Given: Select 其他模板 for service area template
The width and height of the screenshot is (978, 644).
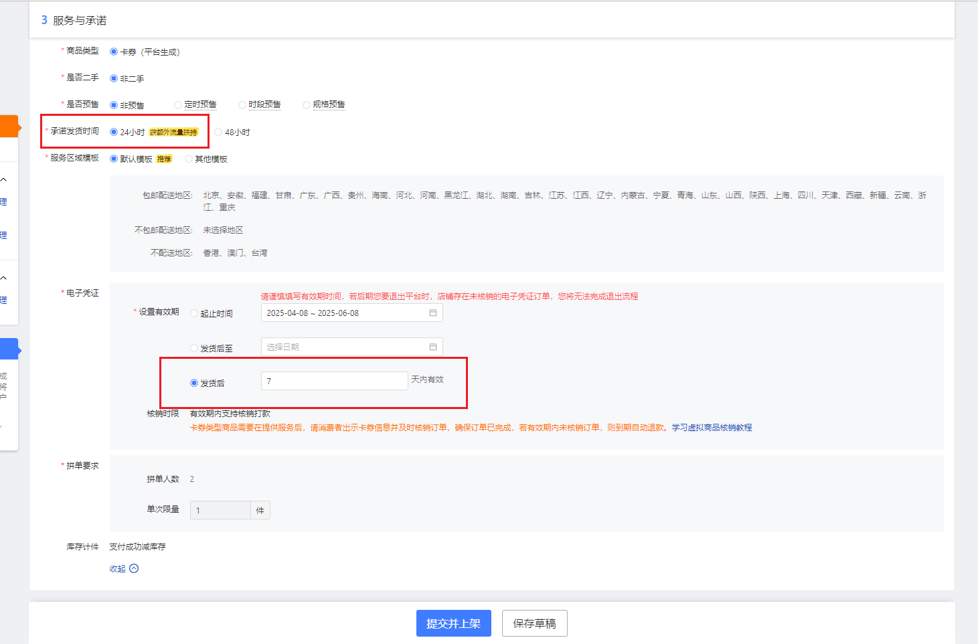Looking at the screenshot, I should [x=189, y=159].
